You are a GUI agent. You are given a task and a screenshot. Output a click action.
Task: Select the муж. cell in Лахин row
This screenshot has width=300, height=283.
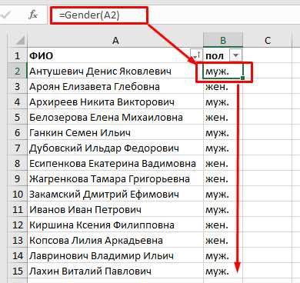[223, 271]
